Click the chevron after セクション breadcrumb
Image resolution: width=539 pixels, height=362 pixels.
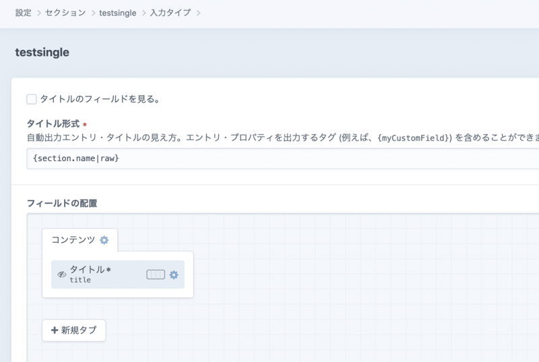[x=94, y=12]
